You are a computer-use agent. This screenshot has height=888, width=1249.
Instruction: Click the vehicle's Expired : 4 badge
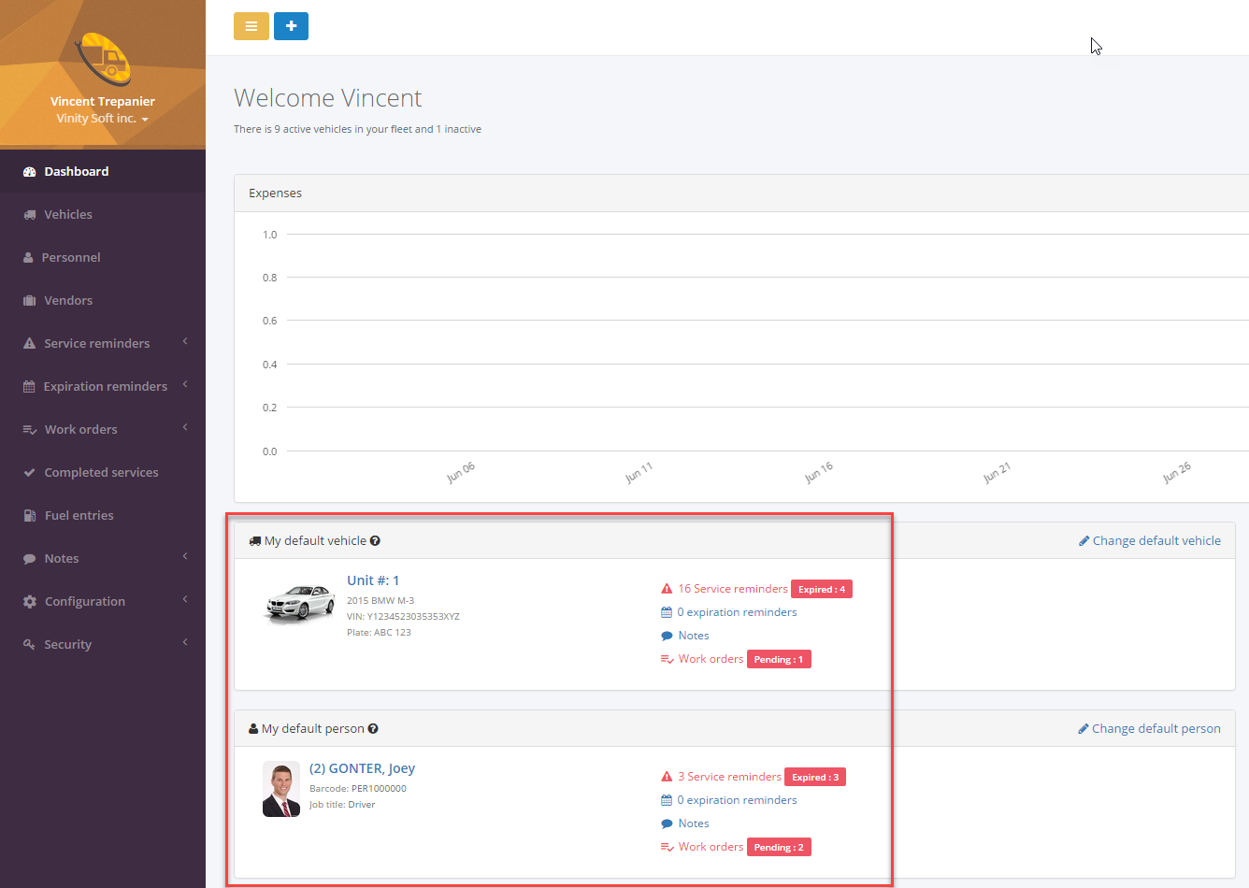[822, 590]
